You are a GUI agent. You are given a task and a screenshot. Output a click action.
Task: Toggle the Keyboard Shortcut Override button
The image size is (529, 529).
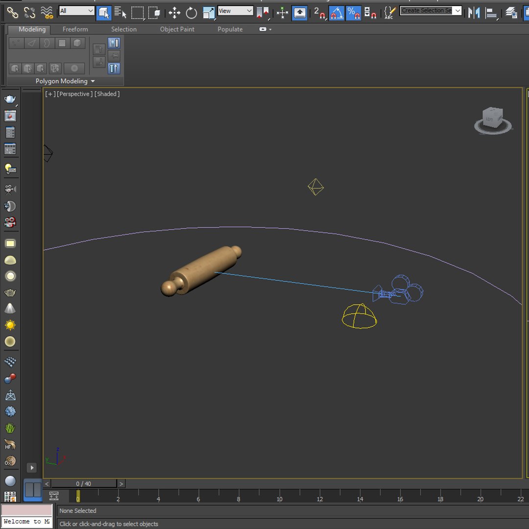[x=300, y=13]
